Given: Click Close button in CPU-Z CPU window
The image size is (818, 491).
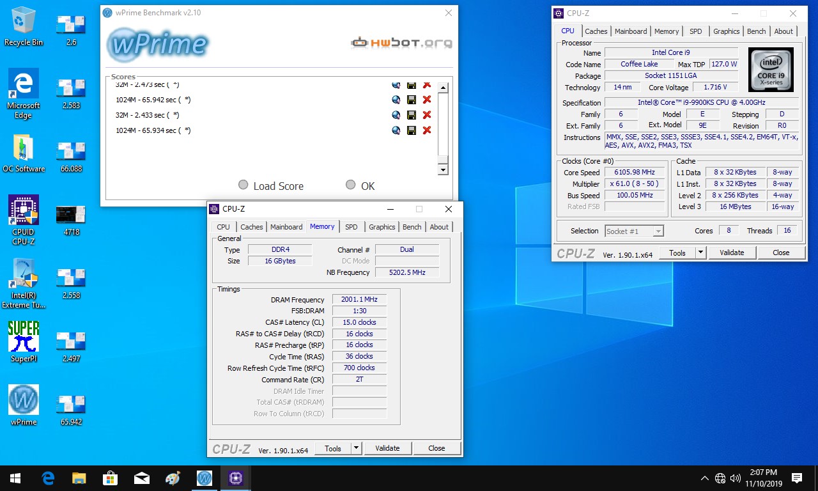Looking at the screenshot, I should pyautogui.click(x=782, y=253).
